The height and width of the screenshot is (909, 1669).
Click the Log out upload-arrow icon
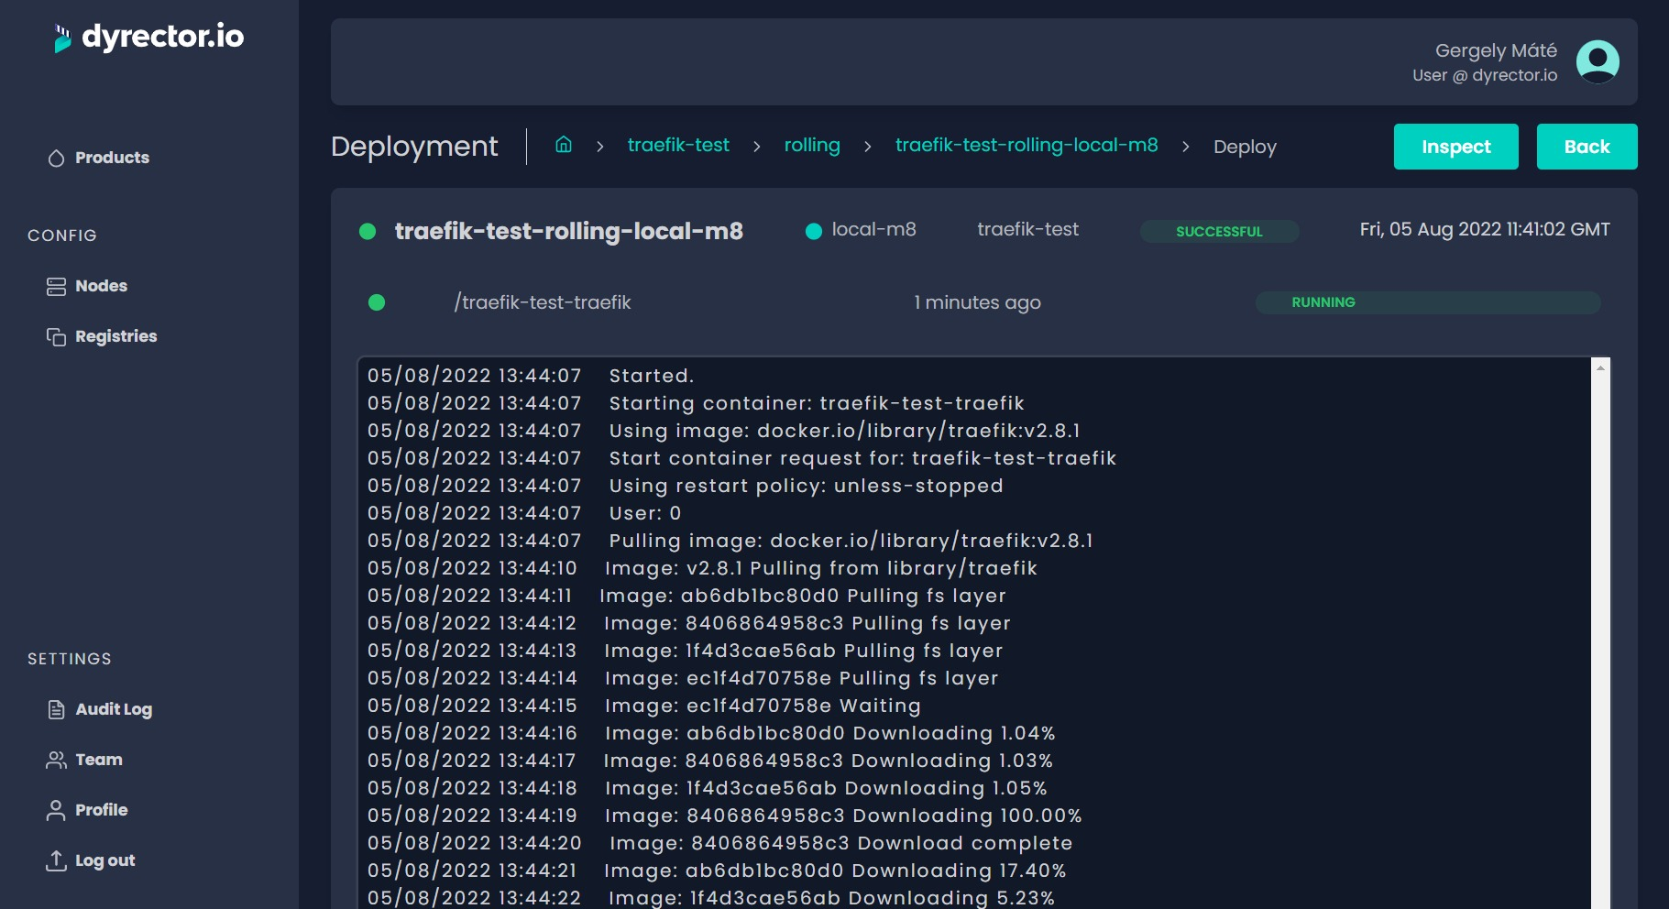click(56, 860)
